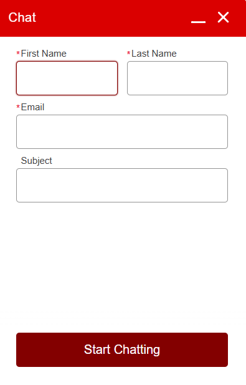
Task: Click the red asterisk beside First Name
Action: [18, 53]
